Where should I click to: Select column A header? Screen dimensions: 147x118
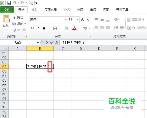coord(18,49)
